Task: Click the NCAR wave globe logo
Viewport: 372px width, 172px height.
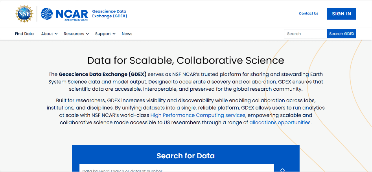Action: click(x=47, y=14)
